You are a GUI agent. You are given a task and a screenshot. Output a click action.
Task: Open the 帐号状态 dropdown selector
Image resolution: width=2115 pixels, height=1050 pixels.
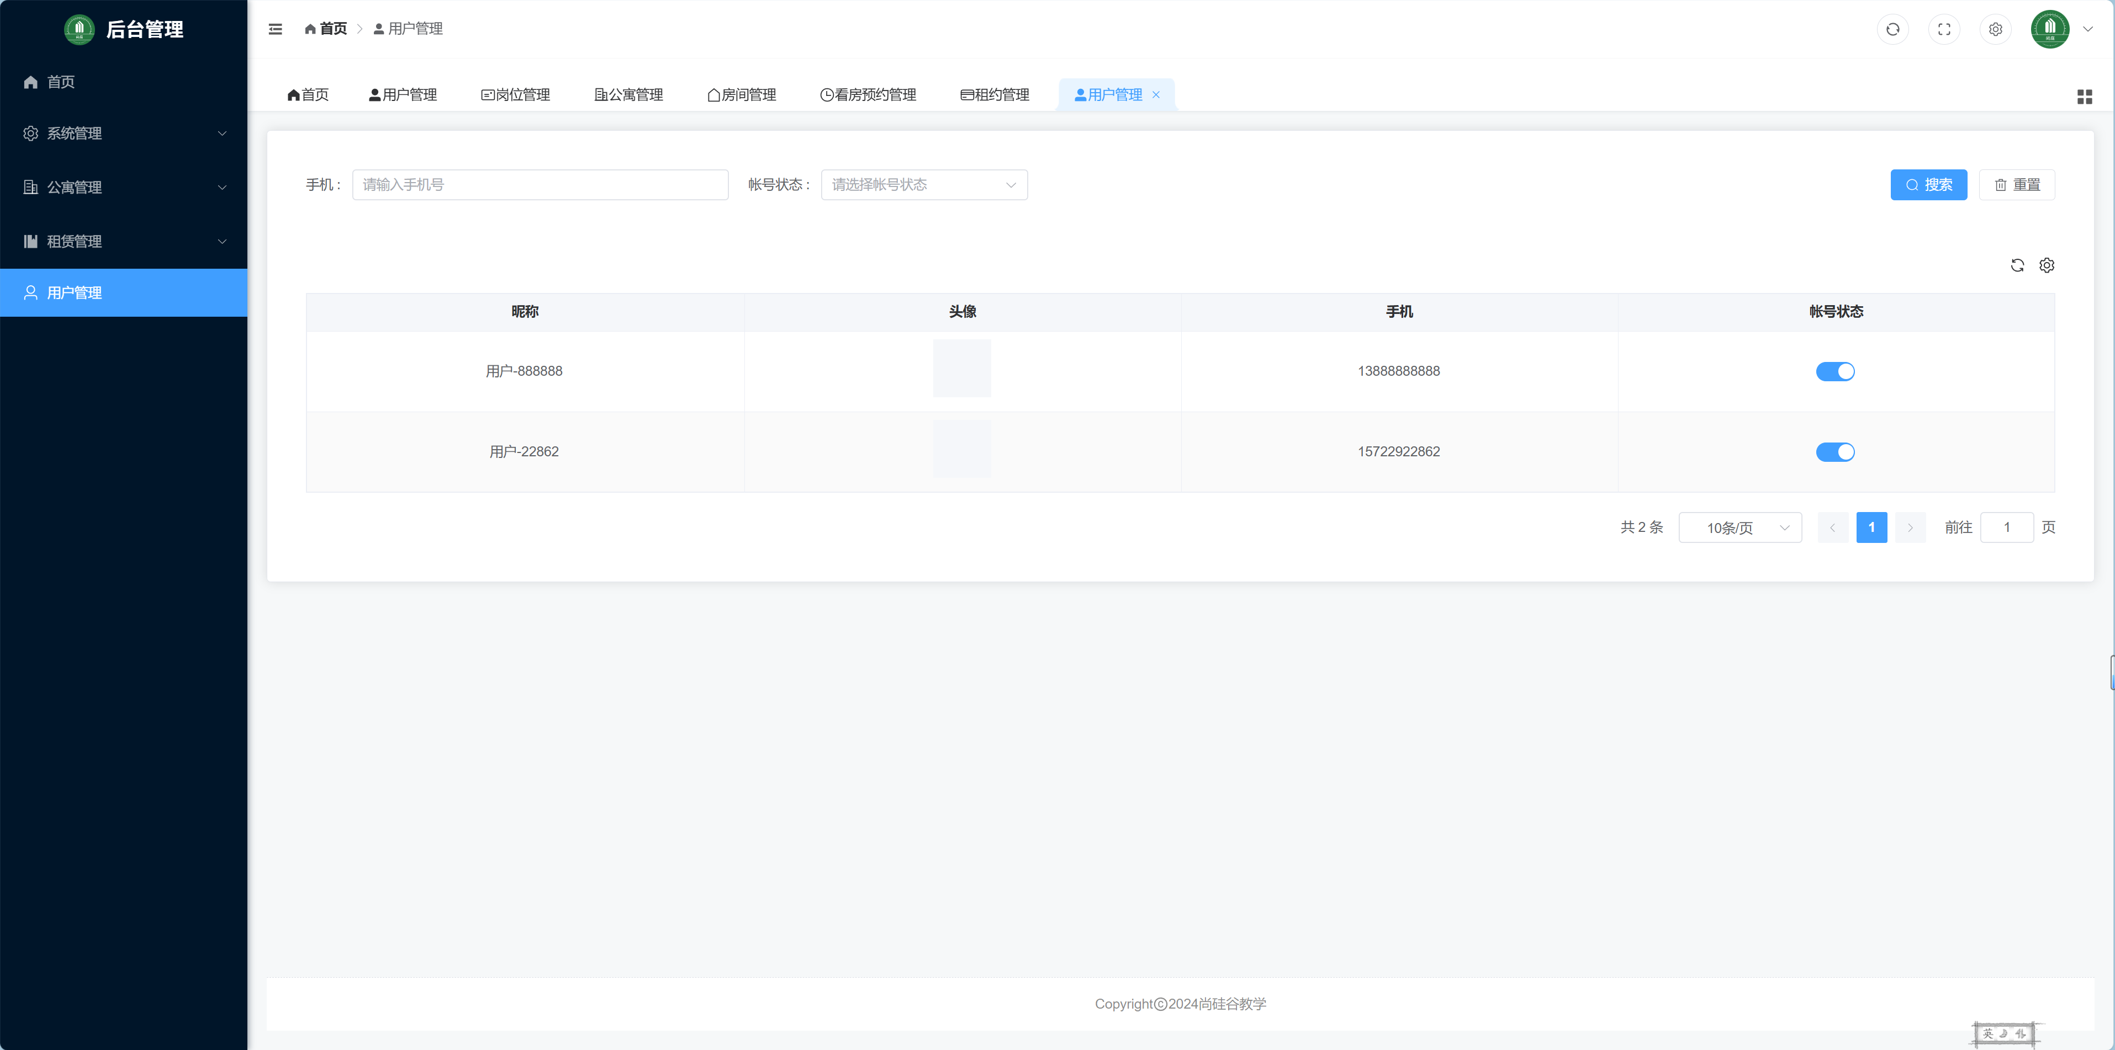[x=924, y=185]
